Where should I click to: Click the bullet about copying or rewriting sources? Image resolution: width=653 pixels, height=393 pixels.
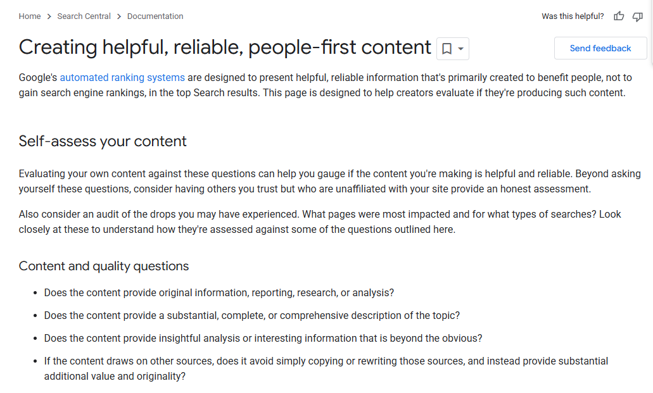coord(326,368)
